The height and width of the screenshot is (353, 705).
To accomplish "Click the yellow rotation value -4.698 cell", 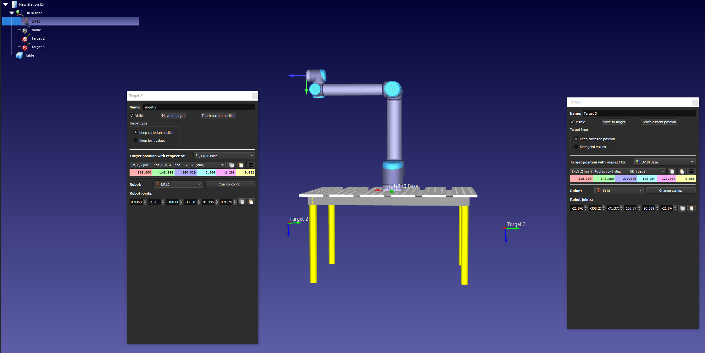I will pos(686,179).
